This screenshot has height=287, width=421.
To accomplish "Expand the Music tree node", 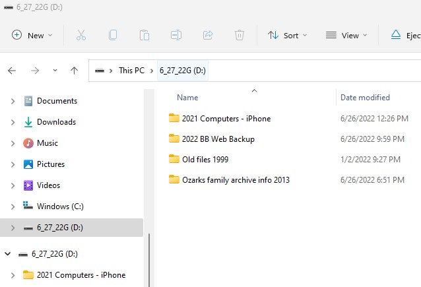I will (13, 143).
